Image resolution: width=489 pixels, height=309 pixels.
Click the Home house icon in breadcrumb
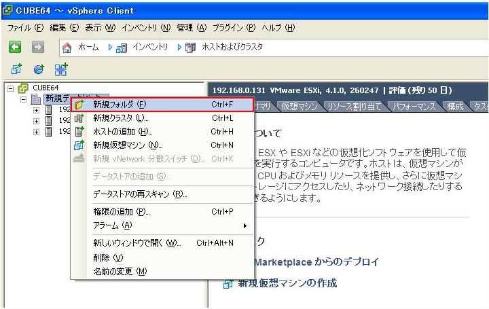[67, 48]
